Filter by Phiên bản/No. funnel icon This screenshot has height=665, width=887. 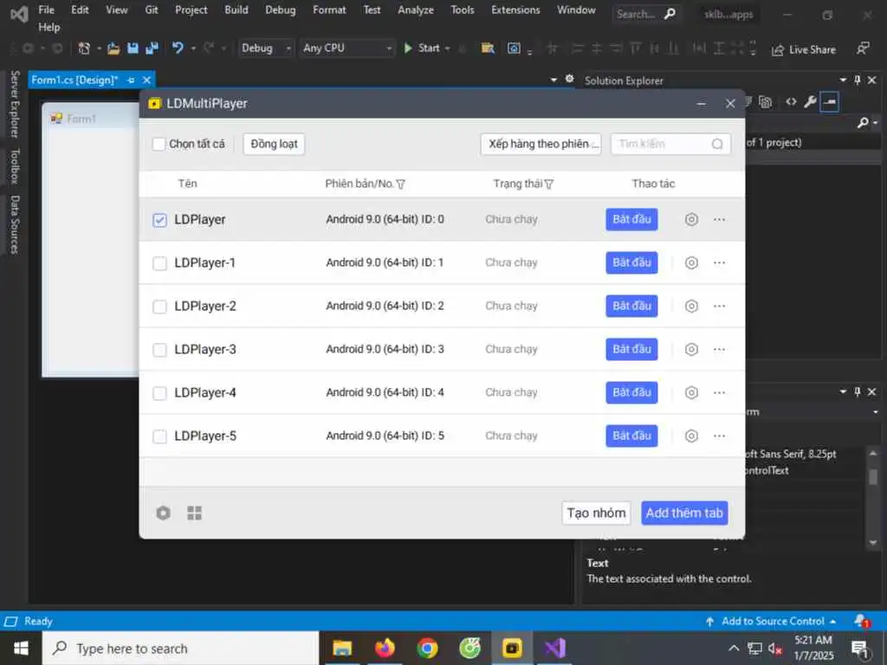click(x=400, y=184)
